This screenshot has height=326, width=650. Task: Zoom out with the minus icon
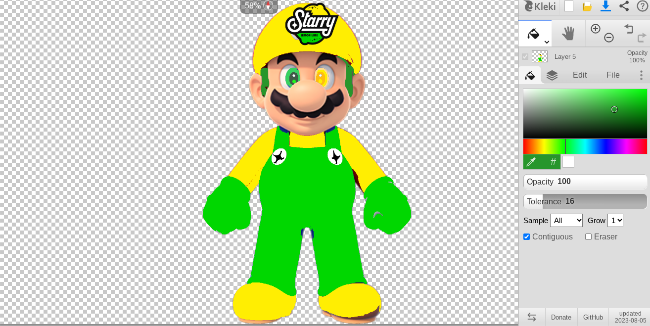pos(609,38)
